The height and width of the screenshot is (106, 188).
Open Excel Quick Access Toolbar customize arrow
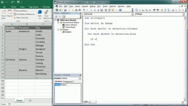tap(22, 2)
